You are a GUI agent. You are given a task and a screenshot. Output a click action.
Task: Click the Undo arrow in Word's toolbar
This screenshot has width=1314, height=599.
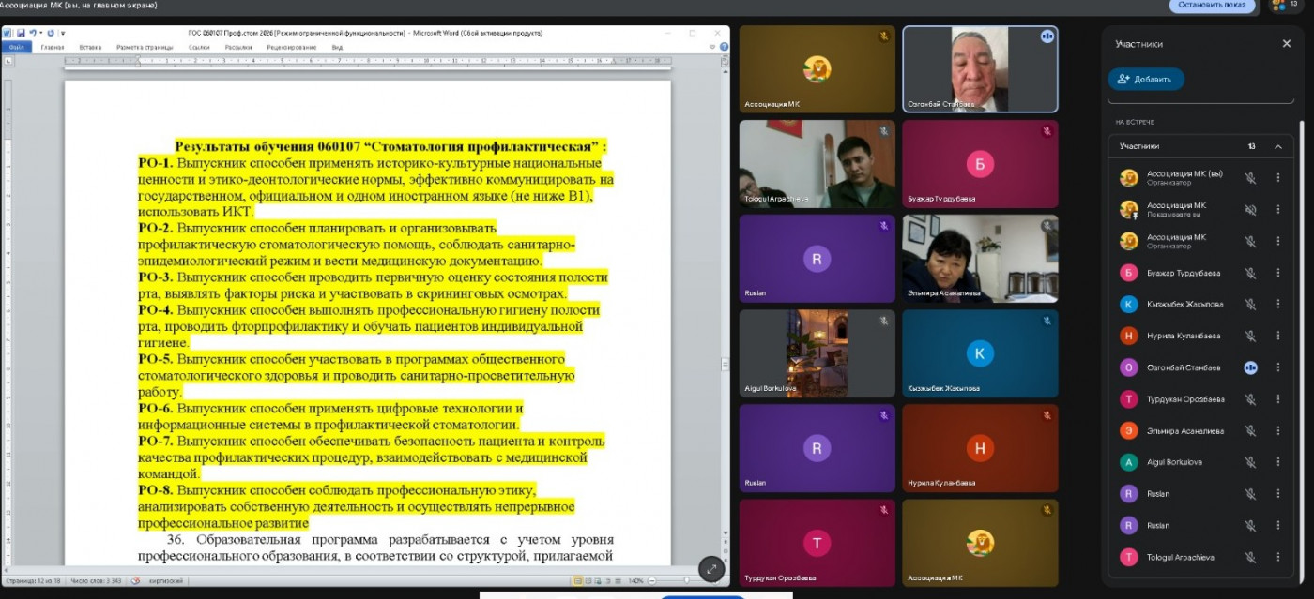[x=31, y=33]
